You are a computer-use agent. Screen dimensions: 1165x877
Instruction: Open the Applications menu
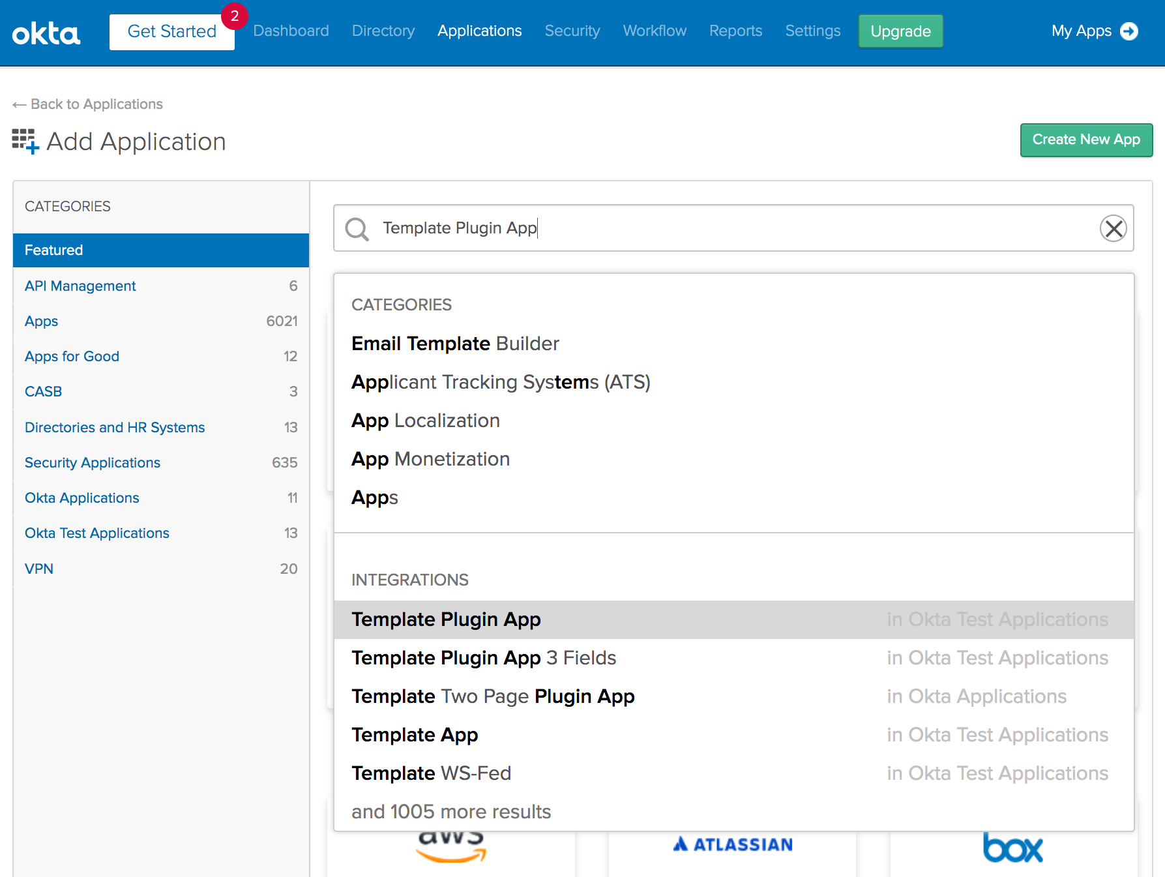[480, 31]
